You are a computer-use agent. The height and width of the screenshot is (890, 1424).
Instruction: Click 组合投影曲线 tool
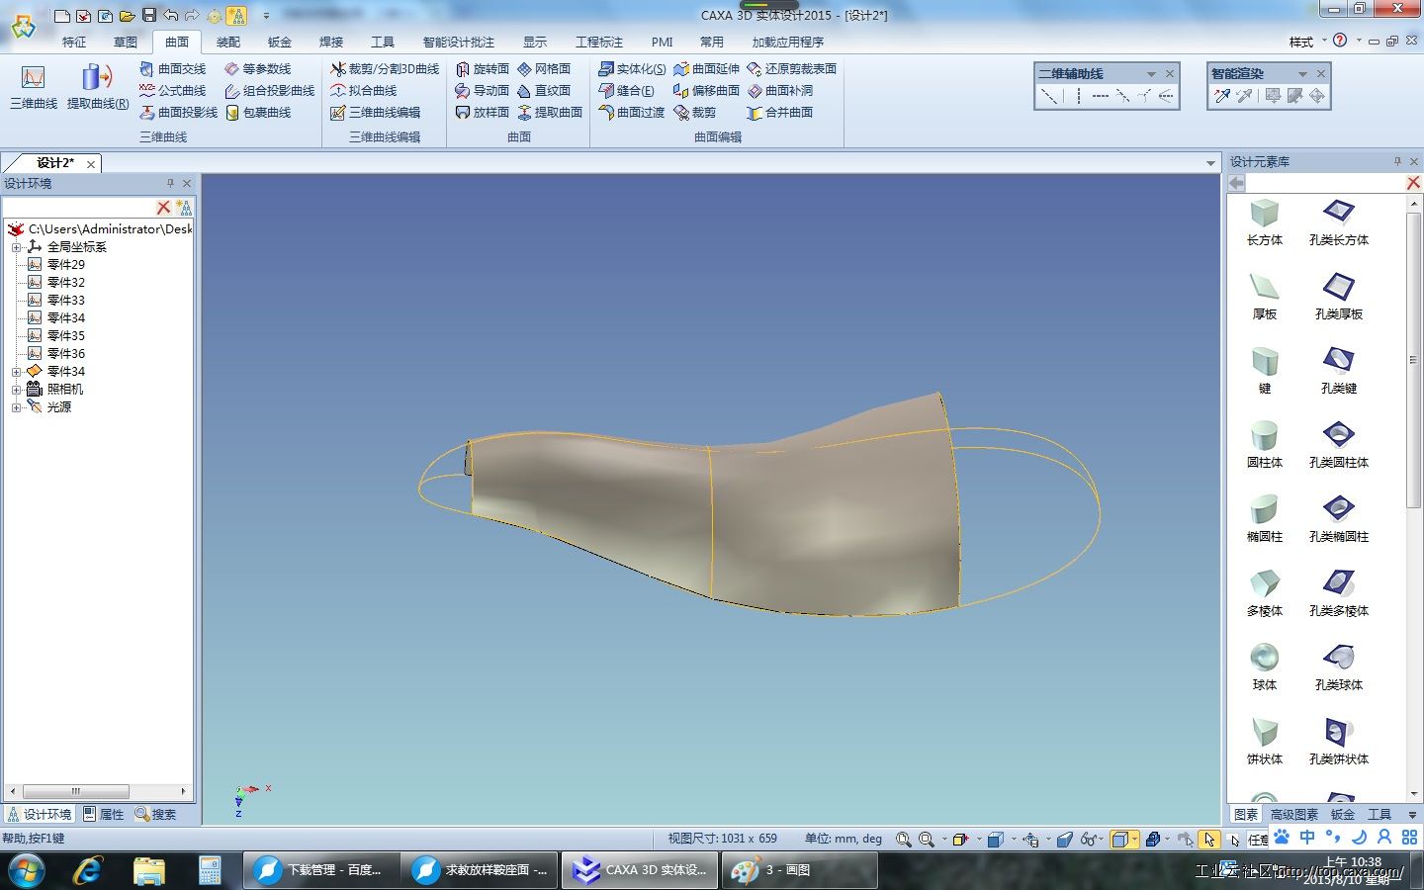tap(269, 91)
